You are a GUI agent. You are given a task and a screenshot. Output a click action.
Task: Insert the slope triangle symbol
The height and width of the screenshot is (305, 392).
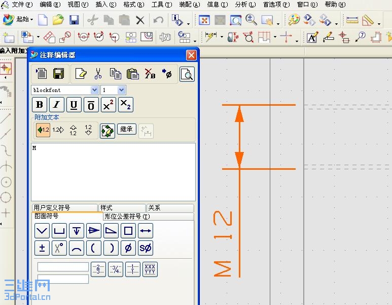pyautogui.click(x=111, y=231)
